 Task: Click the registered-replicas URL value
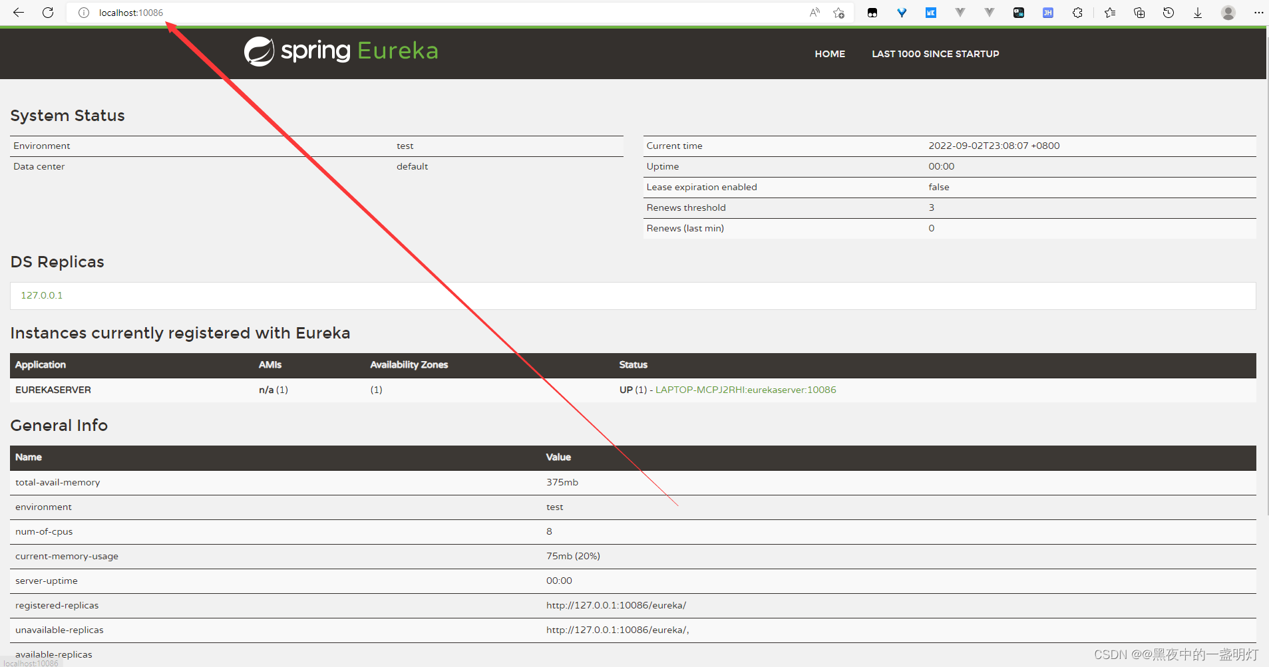point(616,605)
